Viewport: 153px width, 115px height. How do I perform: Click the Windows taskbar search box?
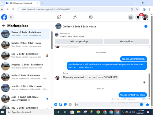pyautogui.click(x=30, y=112)
